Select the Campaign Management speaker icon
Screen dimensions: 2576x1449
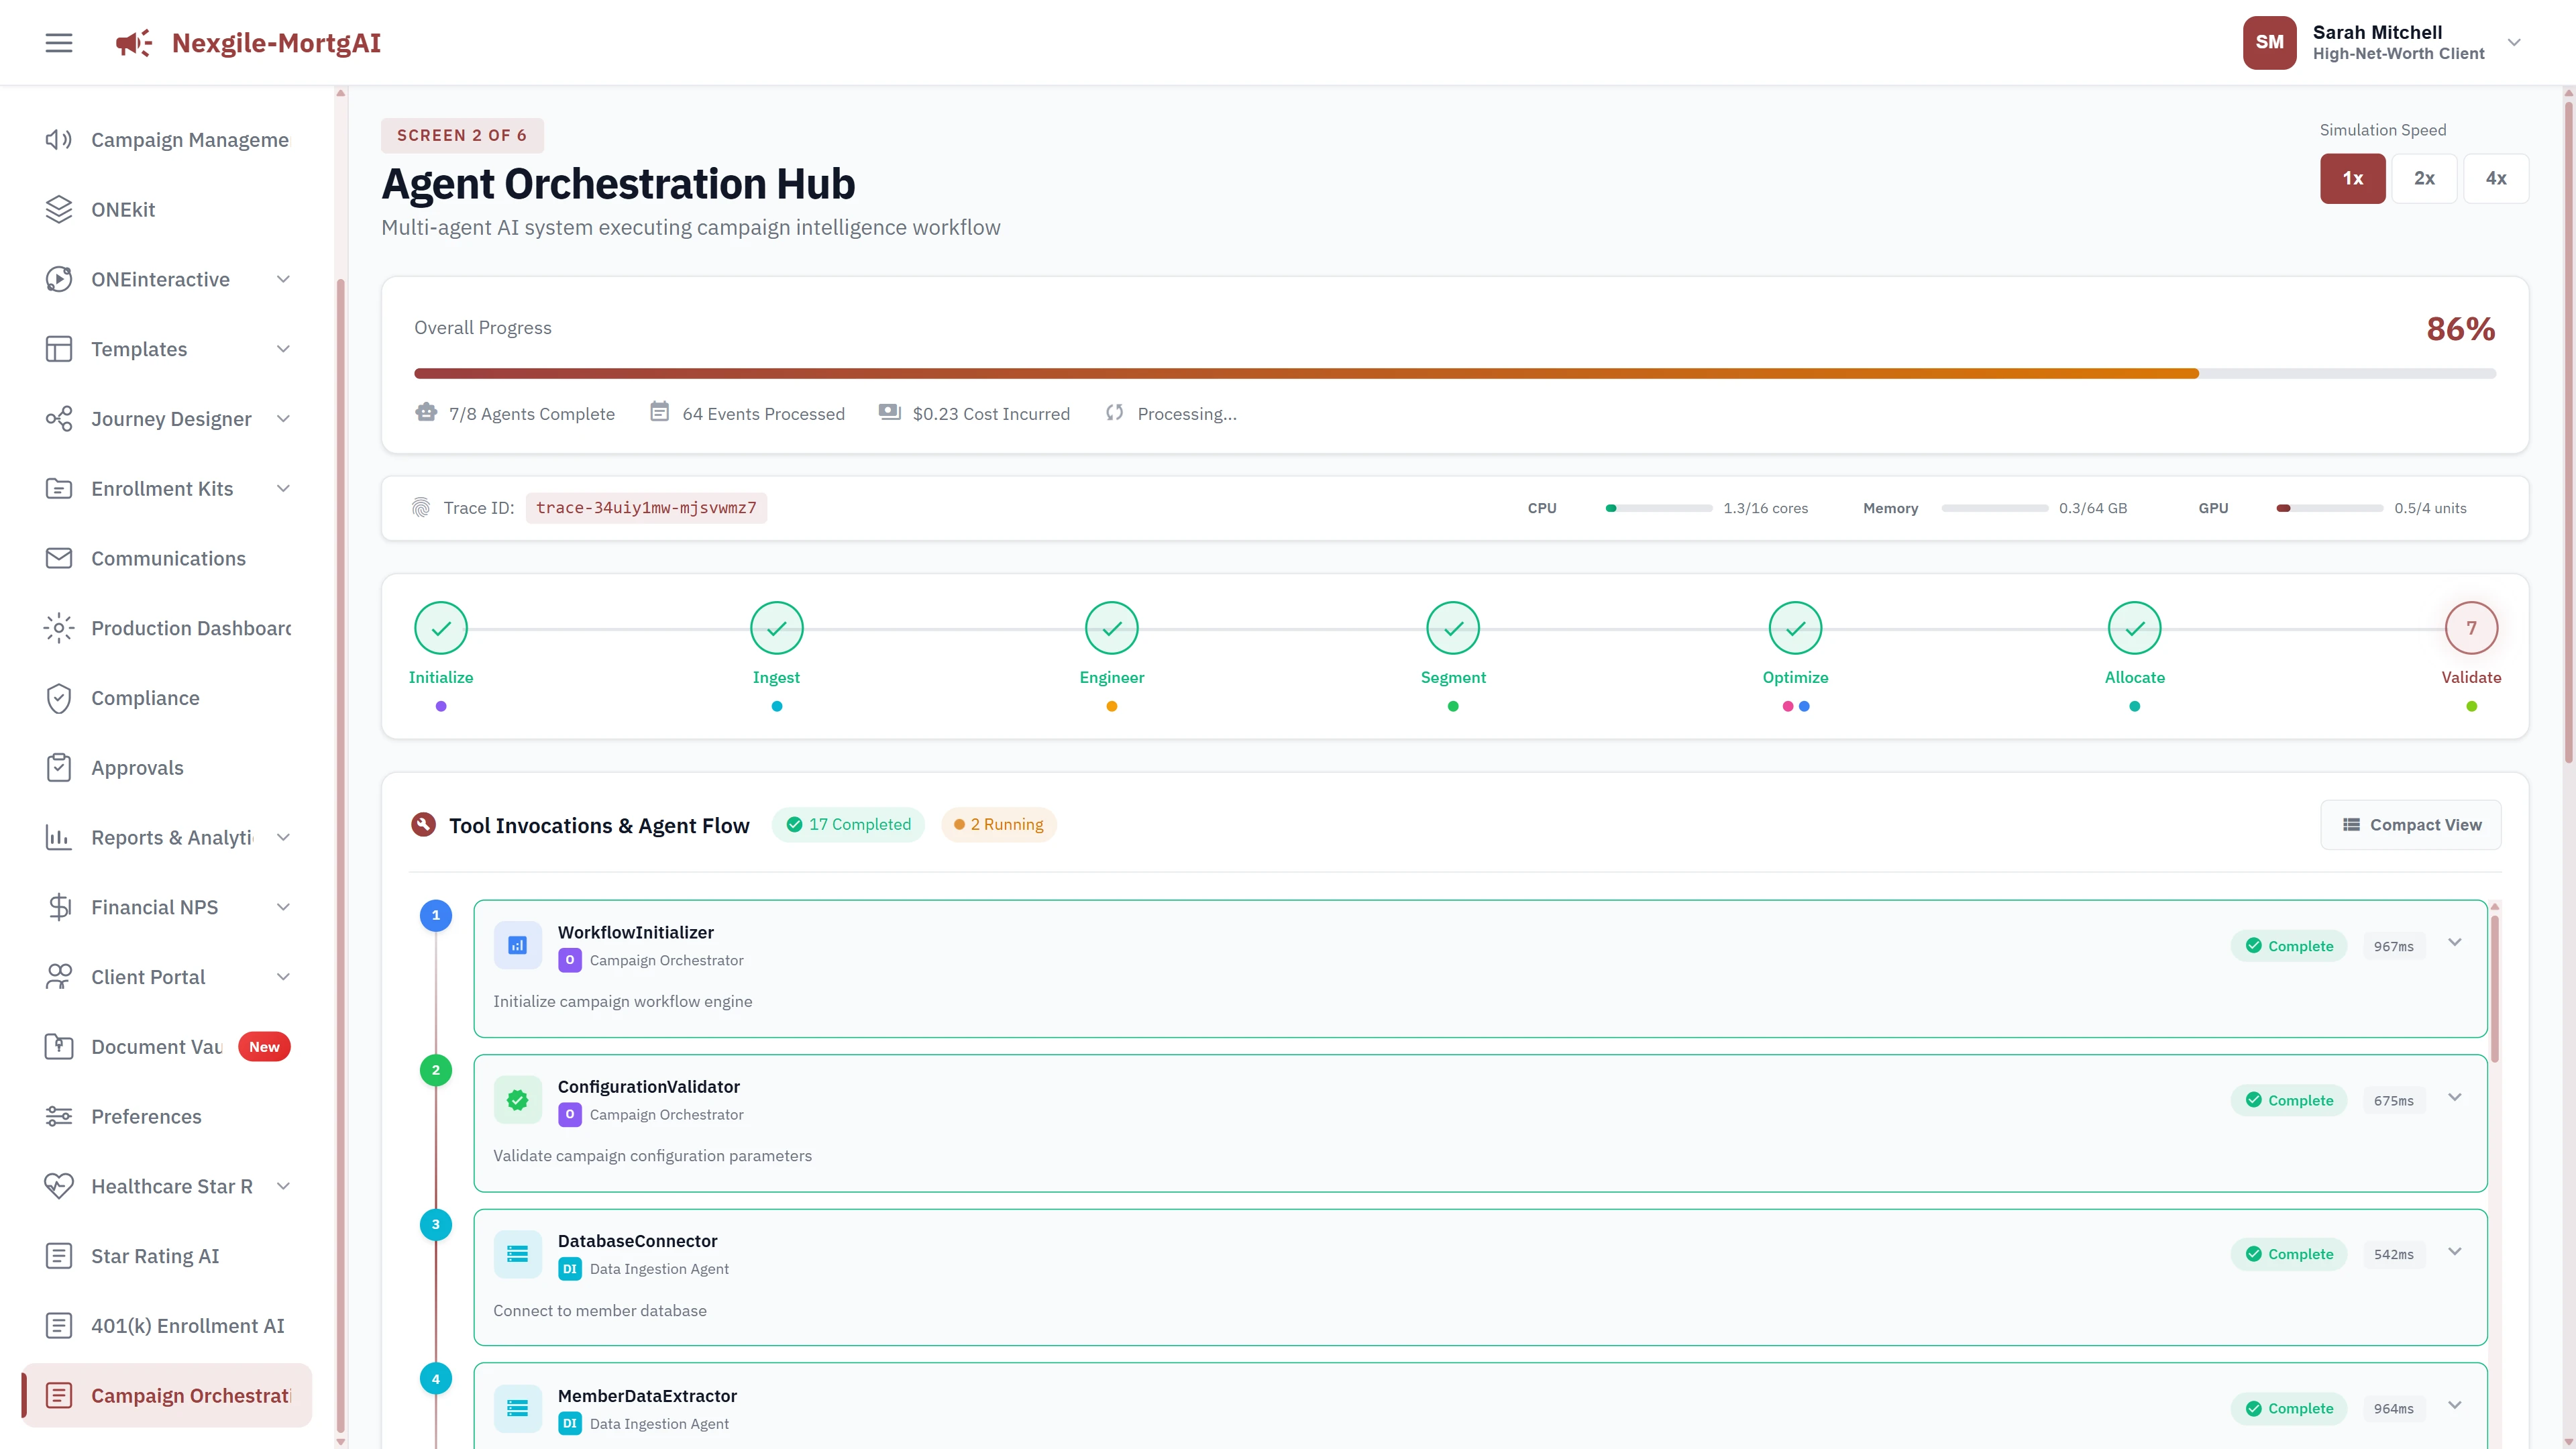58,139
